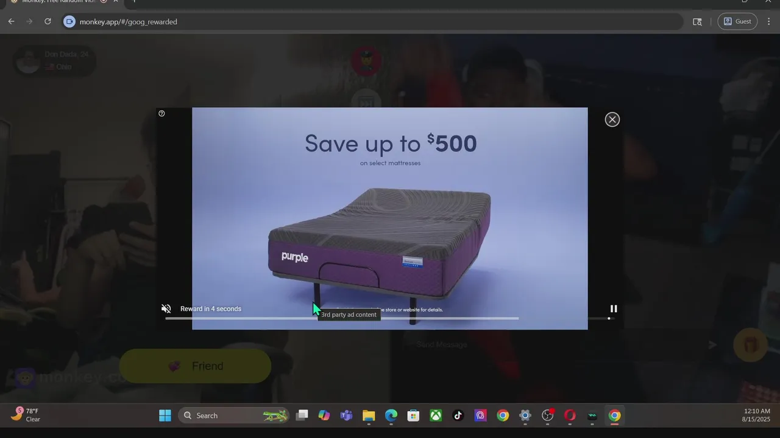Viewport: 780px width, 438px height.
Task: Click the taskbar Search box
Action: click(x=233, y=415)
